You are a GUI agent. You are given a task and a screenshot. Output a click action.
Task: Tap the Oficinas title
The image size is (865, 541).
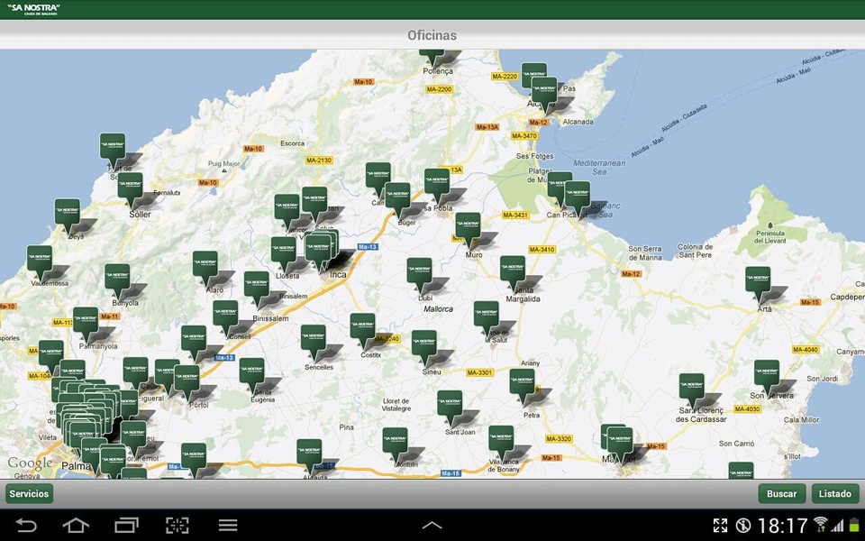432,35
